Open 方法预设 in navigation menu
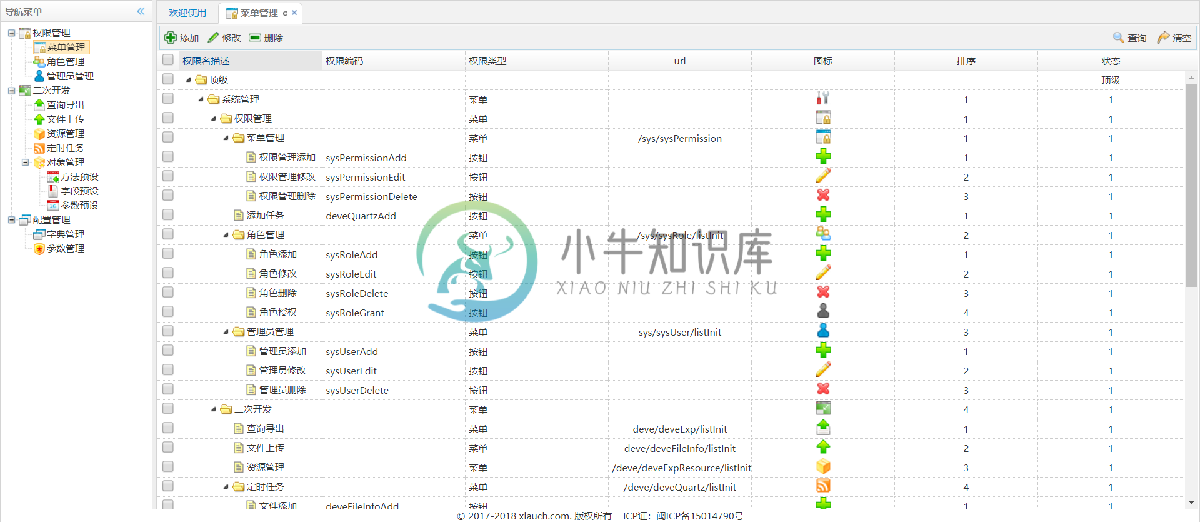This screenshot has height=522, width=1200. tap(79, 177)
